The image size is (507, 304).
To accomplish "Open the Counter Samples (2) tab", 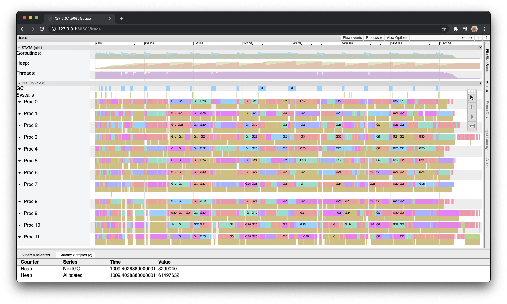I will [x=76, y=255].
